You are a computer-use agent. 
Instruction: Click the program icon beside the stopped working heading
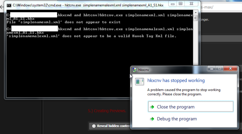[139, 81]
